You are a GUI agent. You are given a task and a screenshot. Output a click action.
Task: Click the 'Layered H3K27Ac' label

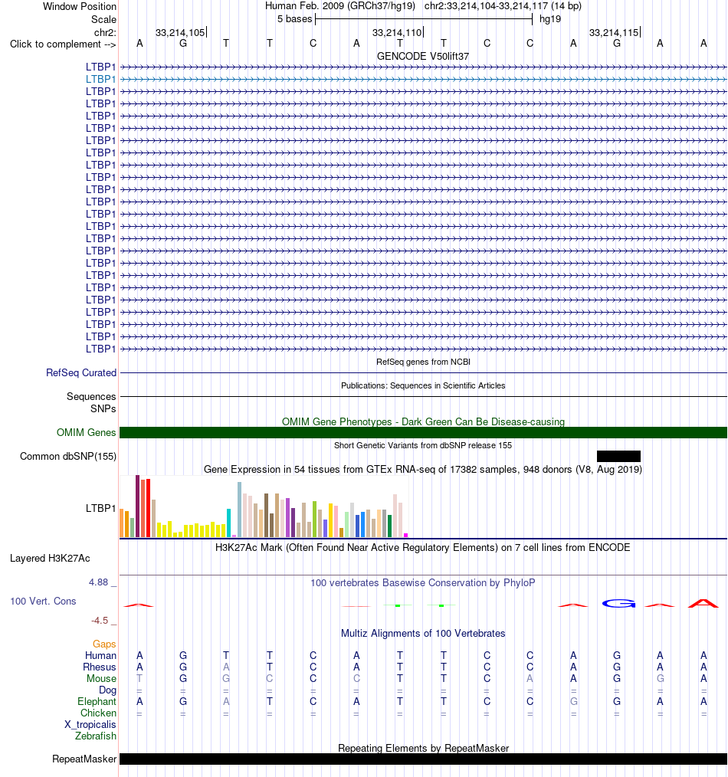point(50,559)
